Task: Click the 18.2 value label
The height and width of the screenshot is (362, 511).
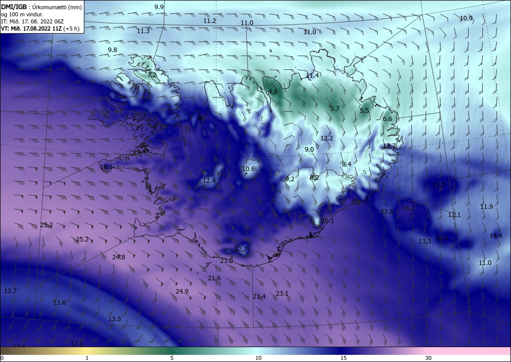Action: (x=408, y=208)
